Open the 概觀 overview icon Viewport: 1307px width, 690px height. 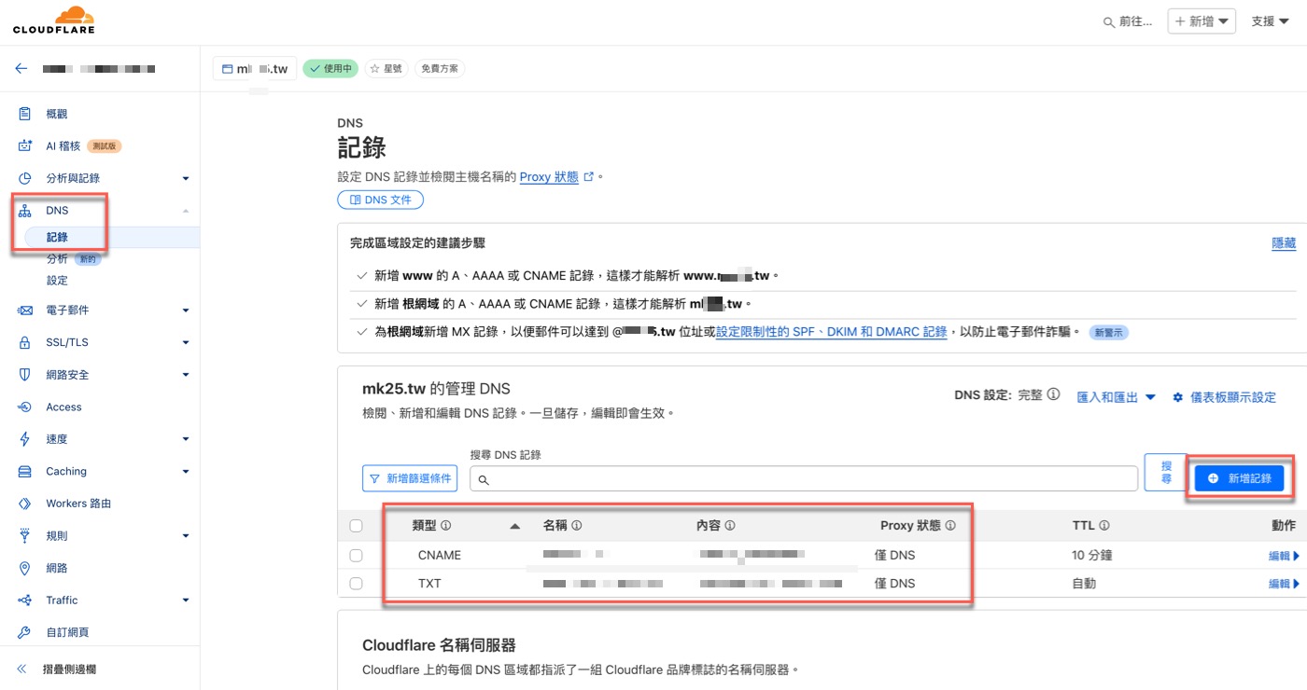[x=26, y=114]
